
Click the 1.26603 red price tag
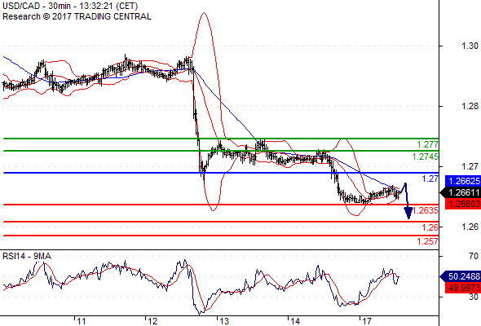(463, 204)
